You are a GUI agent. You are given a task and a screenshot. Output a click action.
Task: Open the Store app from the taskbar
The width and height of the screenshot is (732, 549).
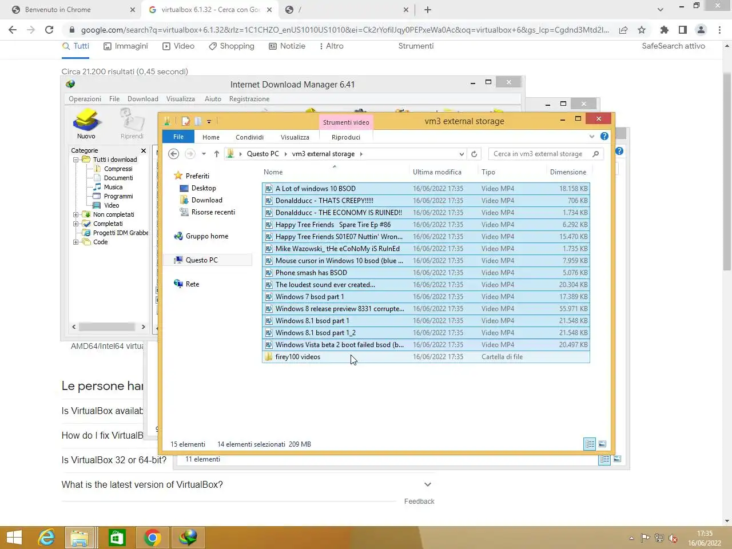[117, 538]
